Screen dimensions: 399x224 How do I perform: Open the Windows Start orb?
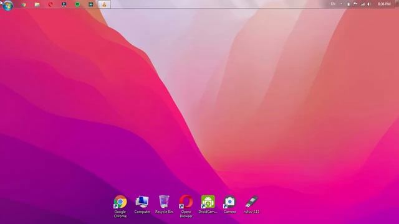pos(8,5)
